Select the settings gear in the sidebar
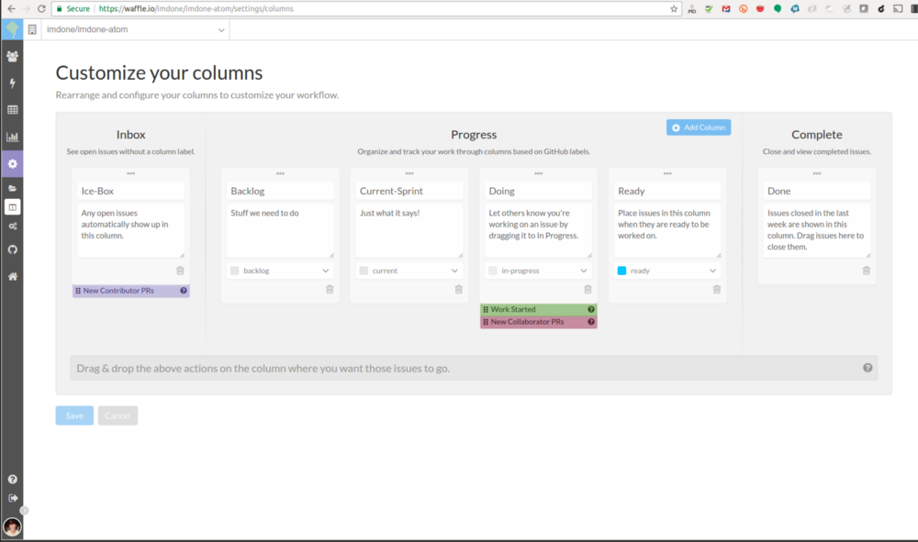This screenshot has height=542, width=918. (13, 163)
